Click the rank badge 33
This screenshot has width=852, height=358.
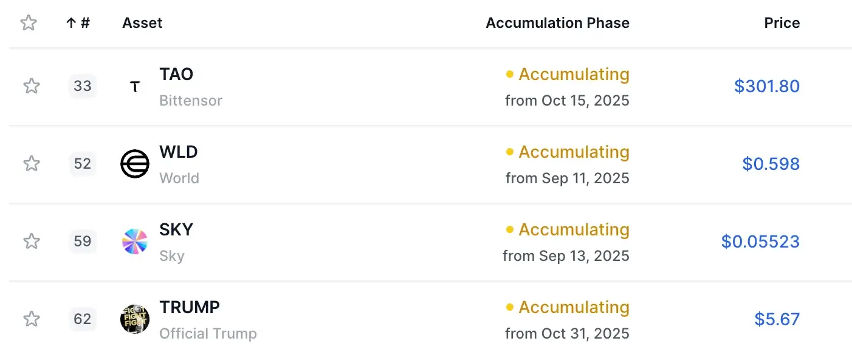[83, 86]
